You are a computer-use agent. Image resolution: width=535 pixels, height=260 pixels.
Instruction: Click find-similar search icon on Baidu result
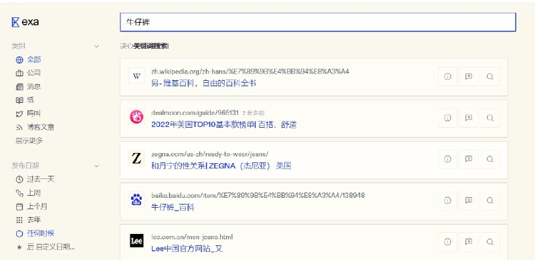[x=490, y=201]
